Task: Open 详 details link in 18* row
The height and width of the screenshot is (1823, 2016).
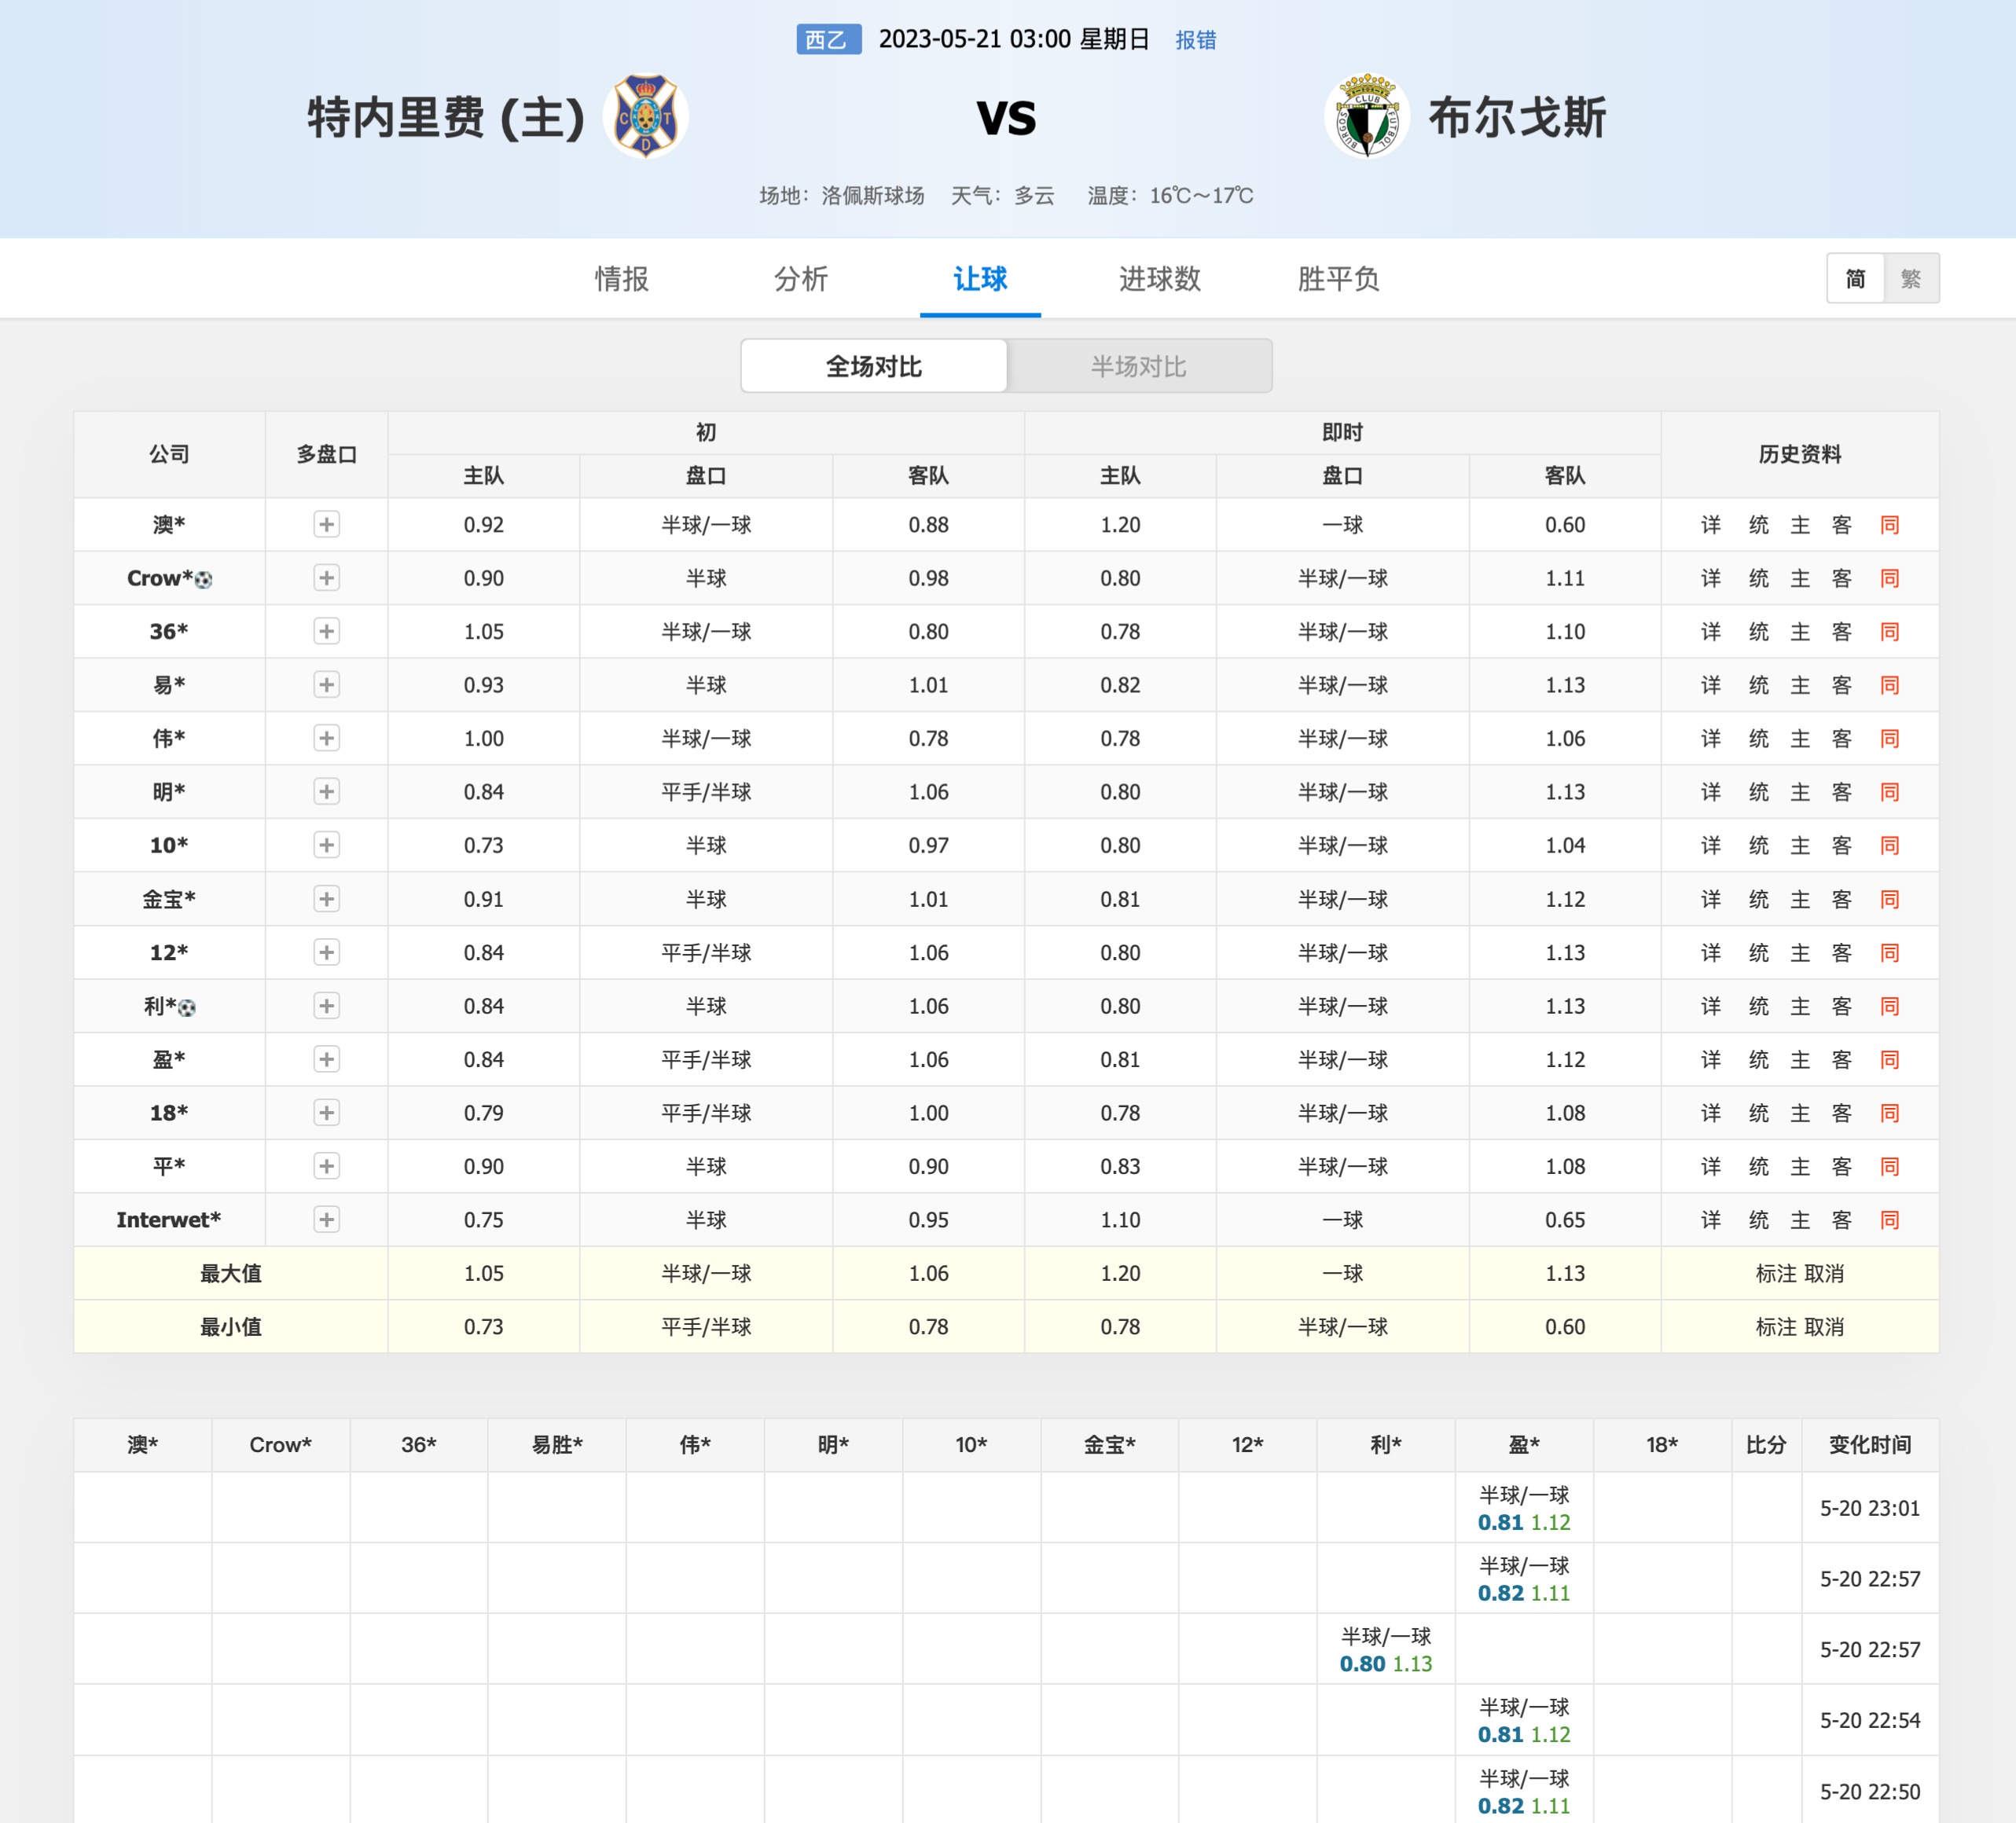Action: (x=1711, y=1113)
